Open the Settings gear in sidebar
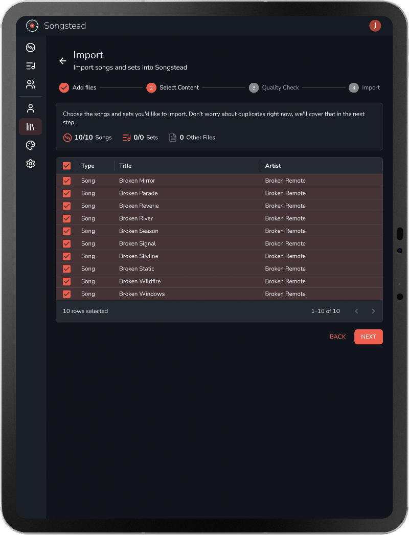409x535 pixels. 30,164
